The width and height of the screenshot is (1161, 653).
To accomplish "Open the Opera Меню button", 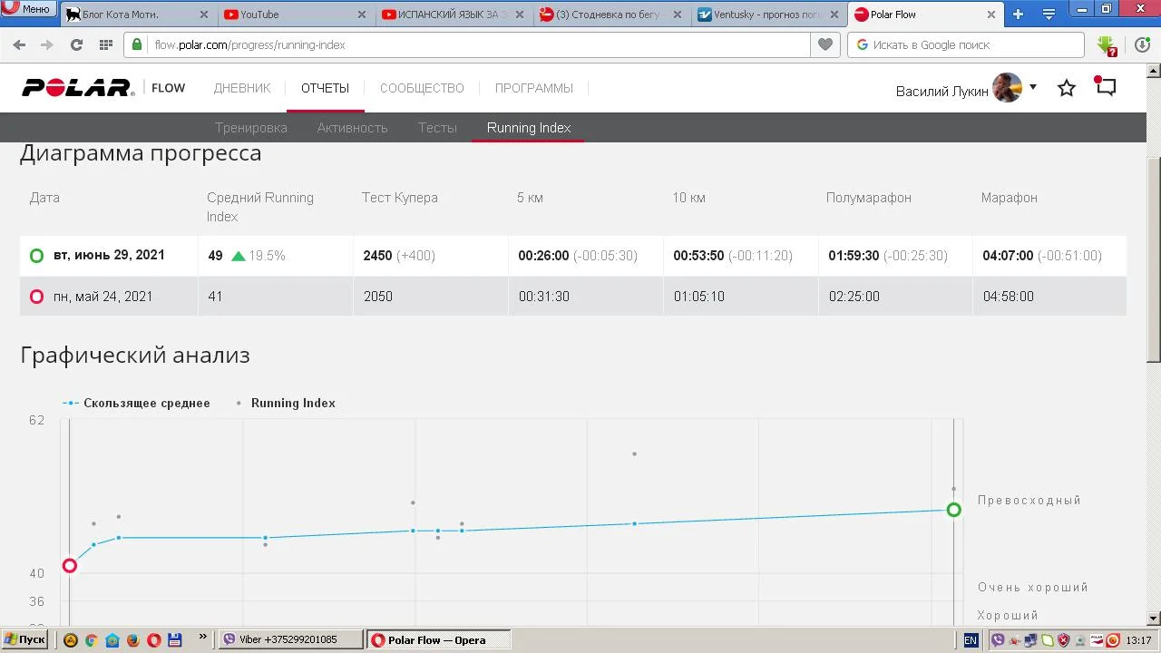I will (27, 8).
